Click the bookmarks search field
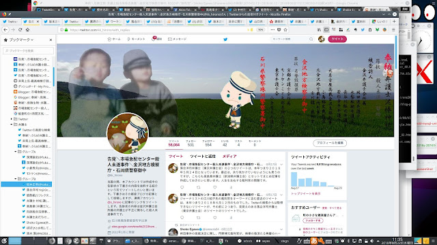 tap(28, 50)
